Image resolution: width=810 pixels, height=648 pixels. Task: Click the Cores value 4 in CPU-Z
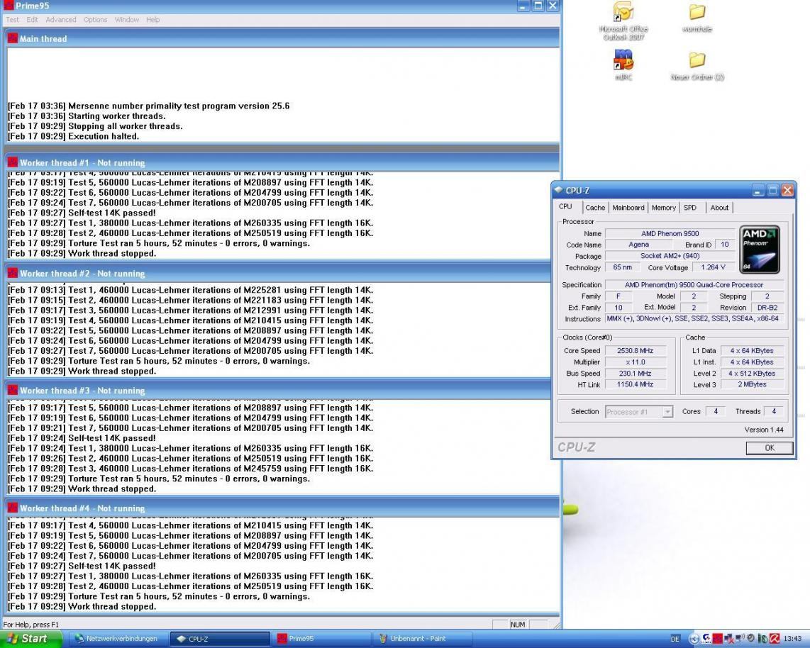pos(716,411)
